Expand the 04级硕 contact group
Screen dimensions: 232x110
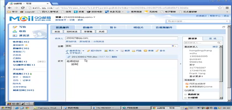click(x=185, y=98)
